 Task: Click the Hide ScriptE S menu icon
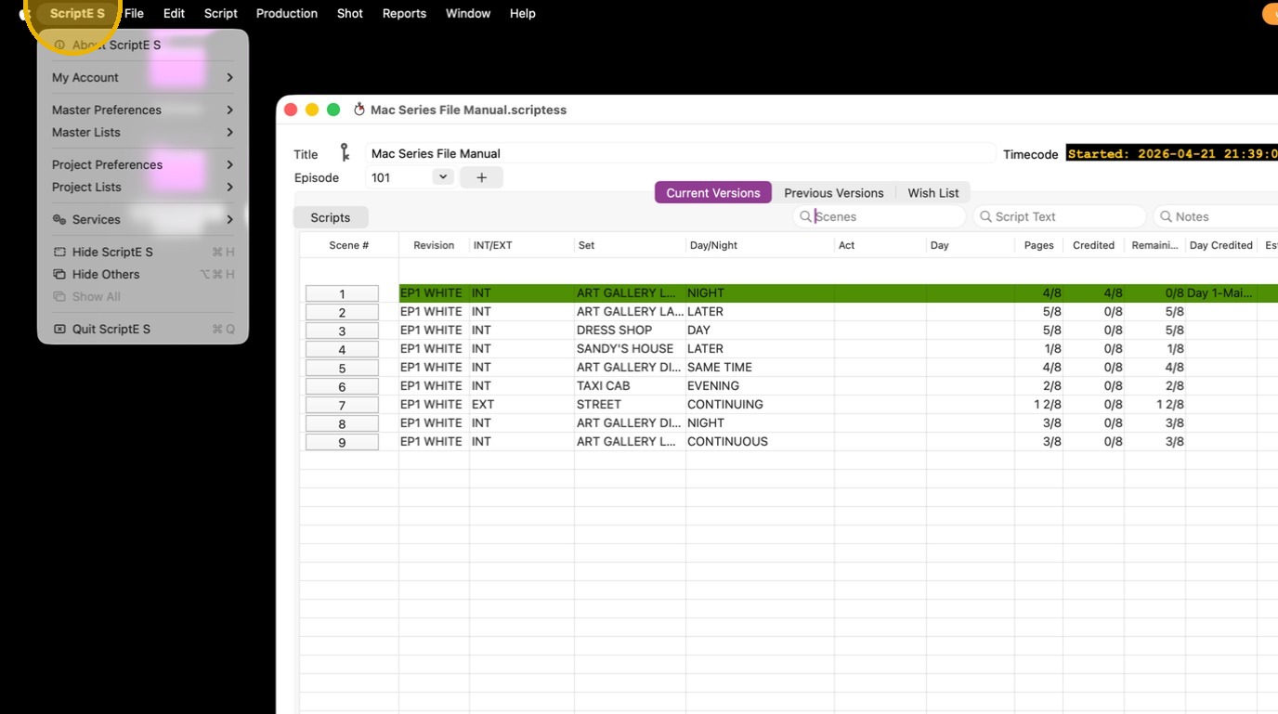click(x=59, y=252)
